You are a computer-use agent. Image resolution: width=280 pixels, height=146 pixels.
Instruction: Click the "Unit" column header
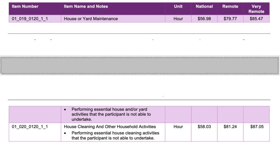point(178,6)
